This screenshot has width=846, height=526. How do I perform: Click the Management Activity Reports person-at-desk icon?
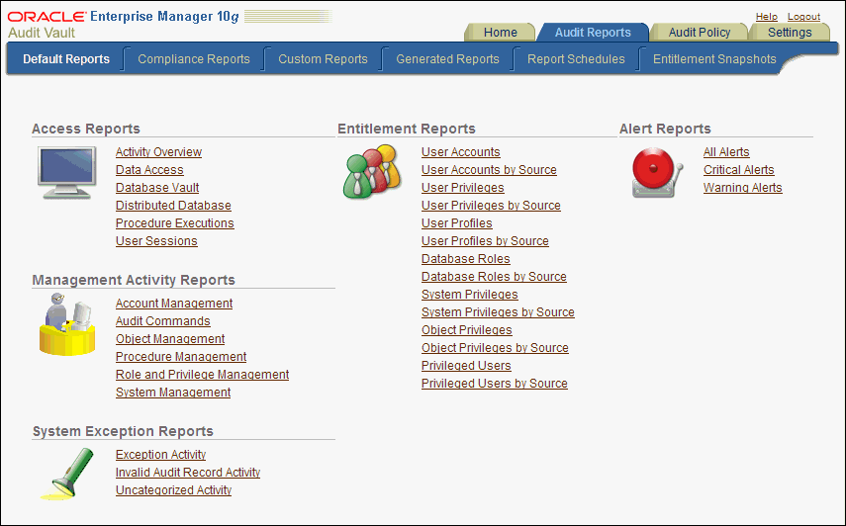67,324
